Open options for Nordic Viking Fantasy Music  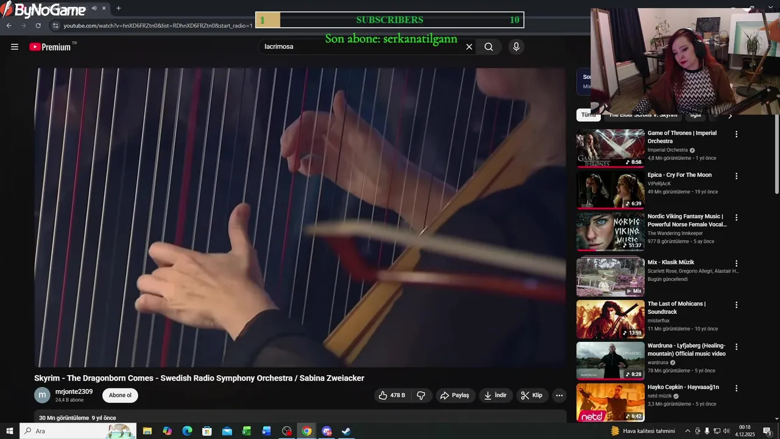click(736, 217)
